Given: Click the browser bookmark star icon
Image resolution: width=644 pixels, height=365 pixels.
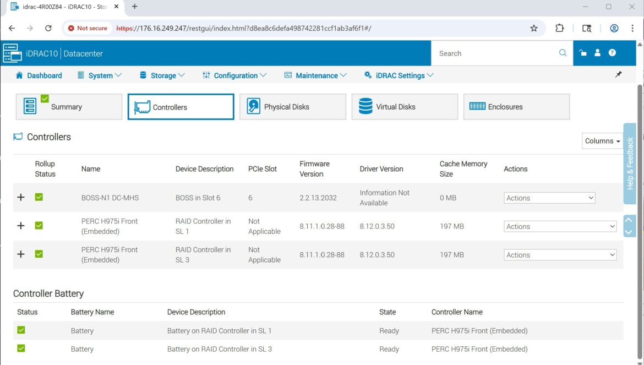Looking at the screenshot, I should click(x=533, y=28).
